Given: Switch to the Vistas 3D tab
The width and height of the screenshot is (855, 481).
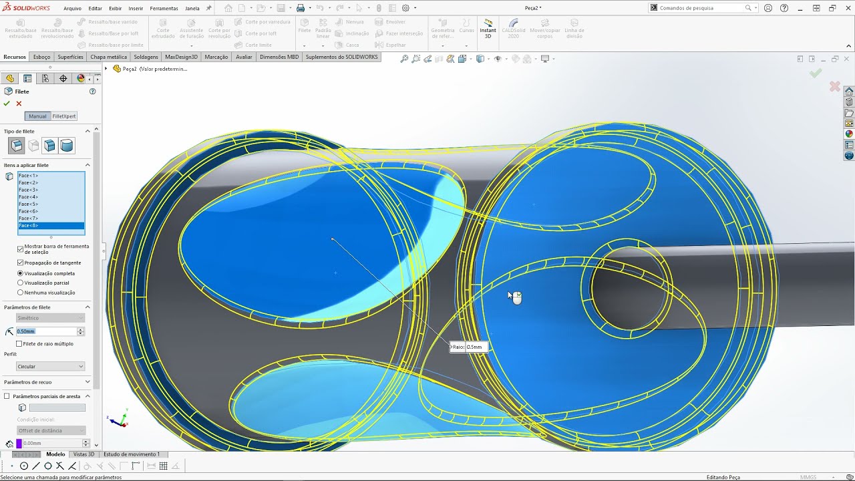Looking at the screenshot, I should (x=83, y=454).
